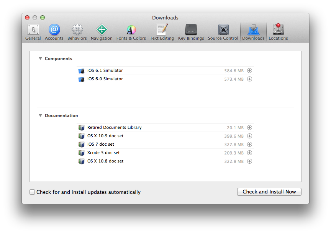Click the iOS 6.0 Simulator package icon
331x234 pixels.
pos(81,79)
